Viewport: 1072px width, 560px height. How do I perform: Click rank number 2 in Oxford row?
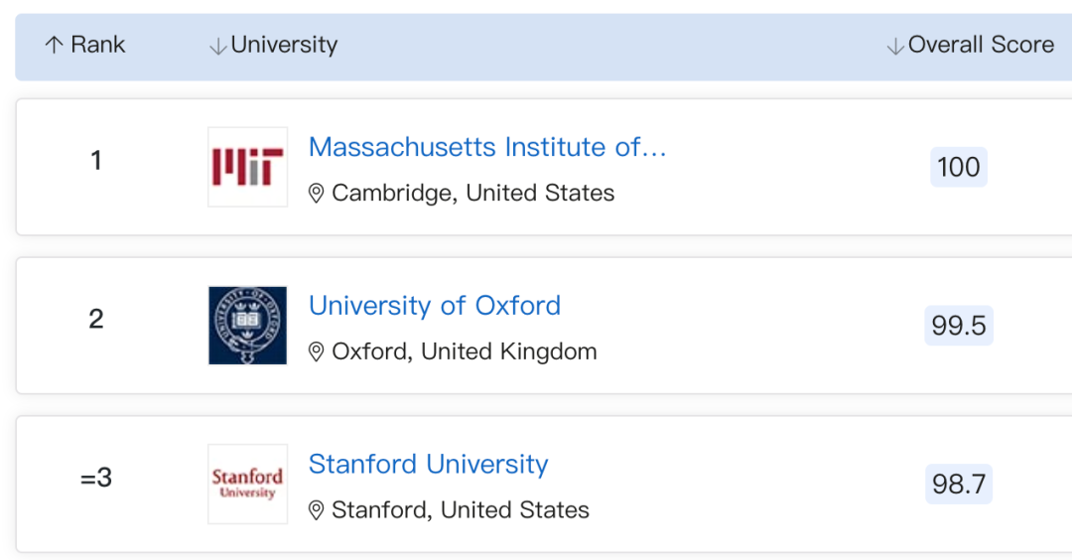point(96,319)
